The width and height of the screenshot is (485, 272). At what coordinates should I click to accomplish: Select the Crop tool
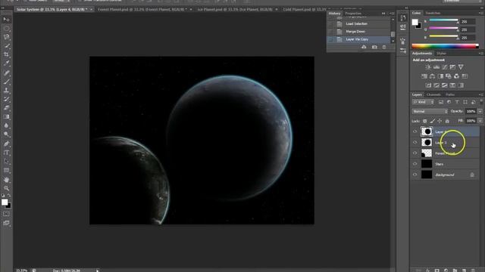click(6, 54)
